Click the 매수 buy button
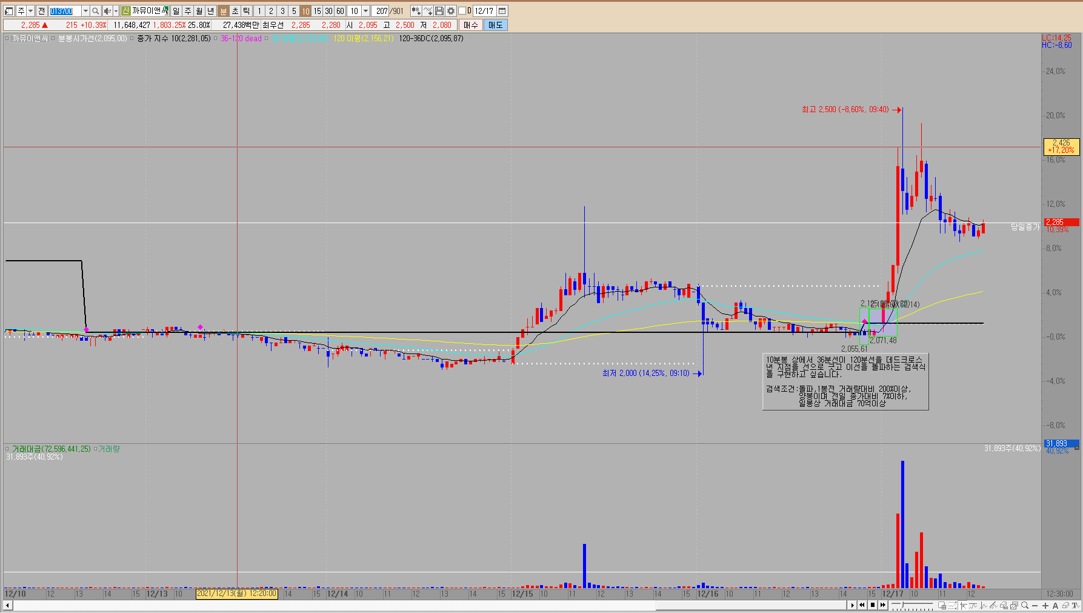The height and width of the screenshot is (613, 1083). point(470,25)
